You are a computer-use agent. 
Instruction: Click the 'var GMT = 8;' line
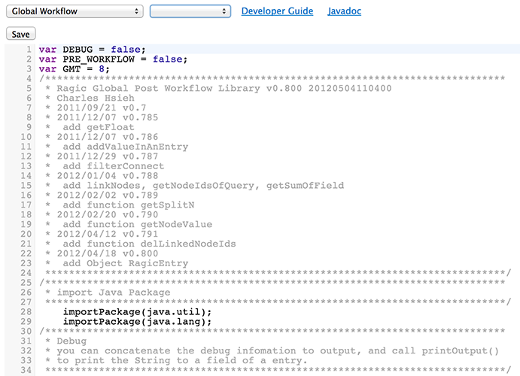(x=74, y=69)
